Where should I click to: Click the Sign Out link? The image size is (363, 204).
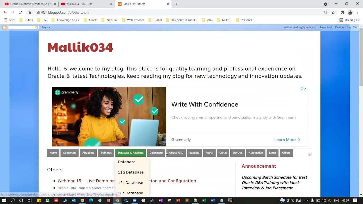[x=352, y=27]
